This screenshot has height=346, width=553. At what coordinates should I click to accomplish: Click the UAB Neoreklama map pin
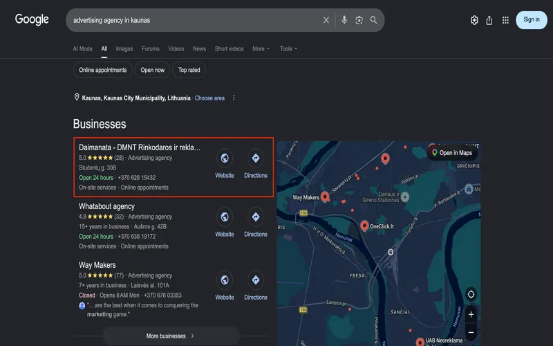coord(420,342)
